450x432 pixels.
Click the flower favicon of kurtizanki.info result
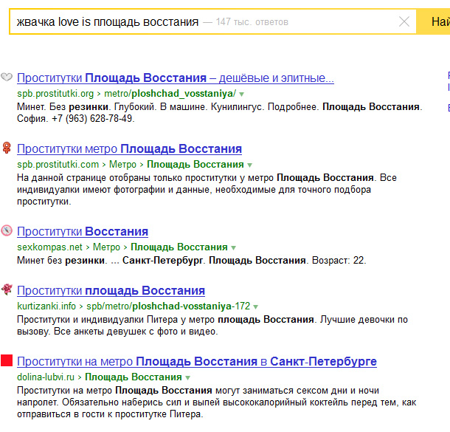coord(7,289)
